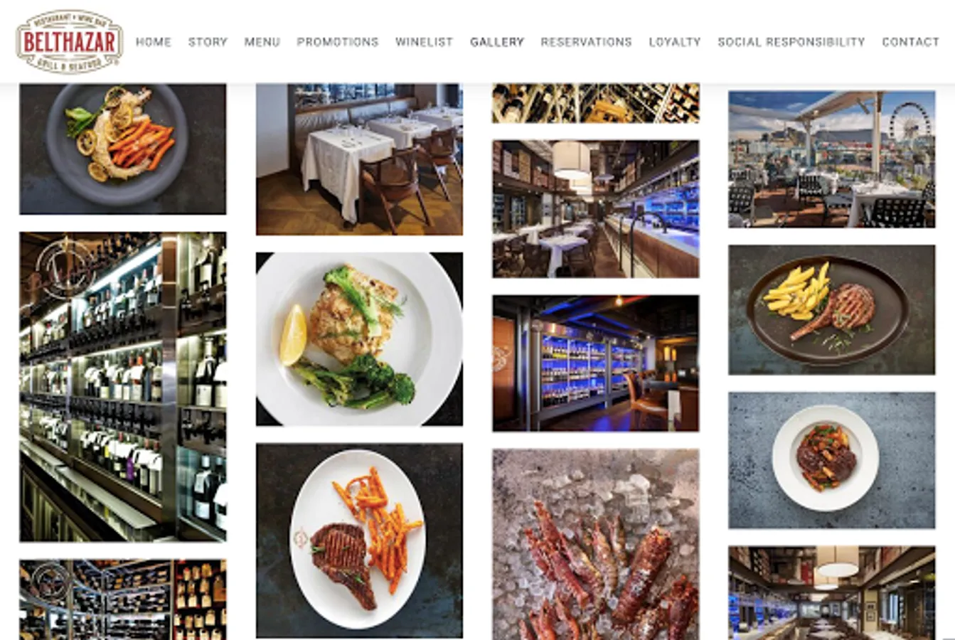Go to the Story page

click(208, 42)
